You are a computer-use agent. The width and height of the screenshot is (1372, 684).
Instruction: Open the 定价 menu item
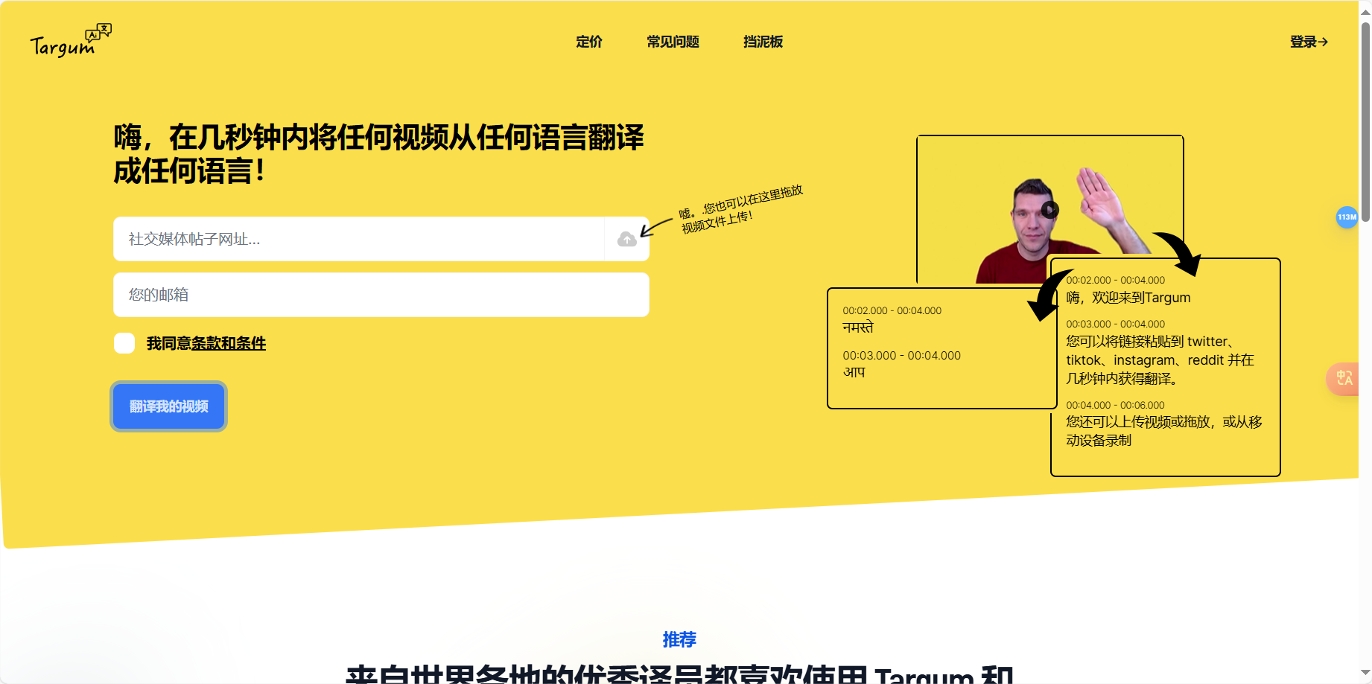[x=588, y=42]
